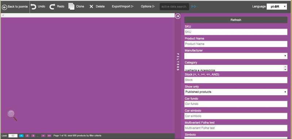Screen dimensions: 292x139
Task: Open the Options menu
Action: point(148,7)
